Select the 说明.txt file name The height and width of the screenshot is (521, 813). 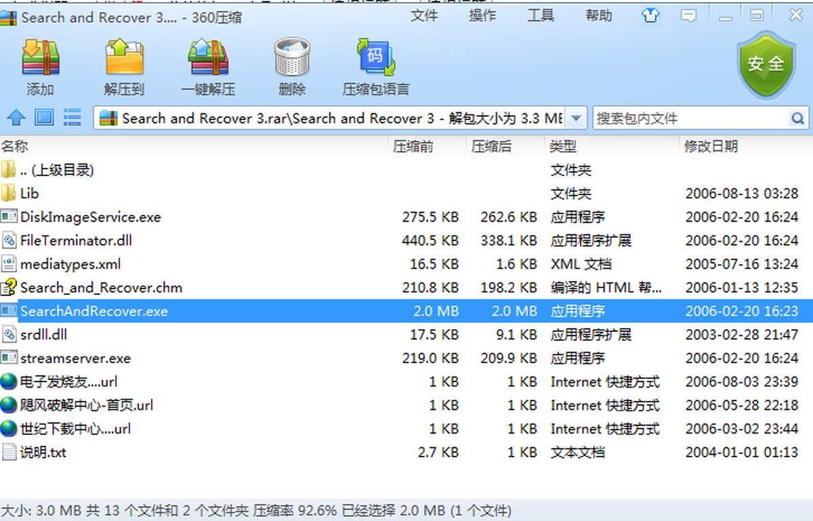click(x=43, y=453)
